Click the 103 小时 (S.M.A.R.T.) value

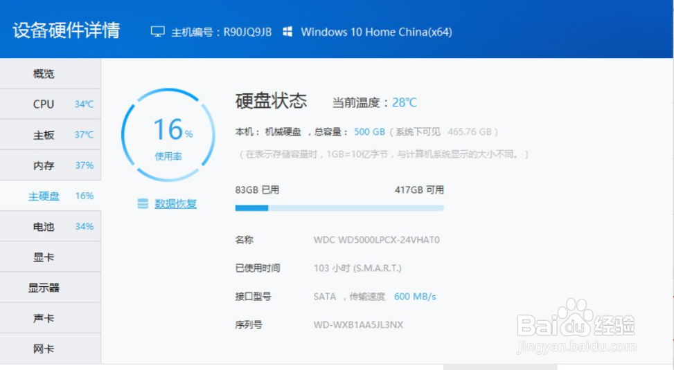tap(357, 268)
